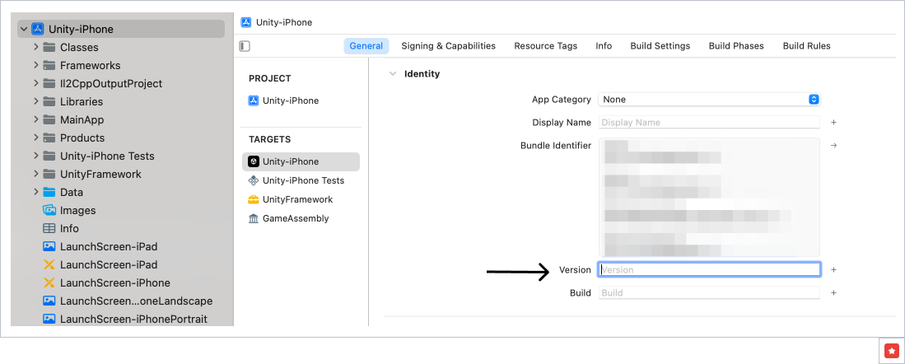The width and height of the screenshot is (905, 364).
Task: Click the red star icon at bottom right
Action: (x=891, y=351)
